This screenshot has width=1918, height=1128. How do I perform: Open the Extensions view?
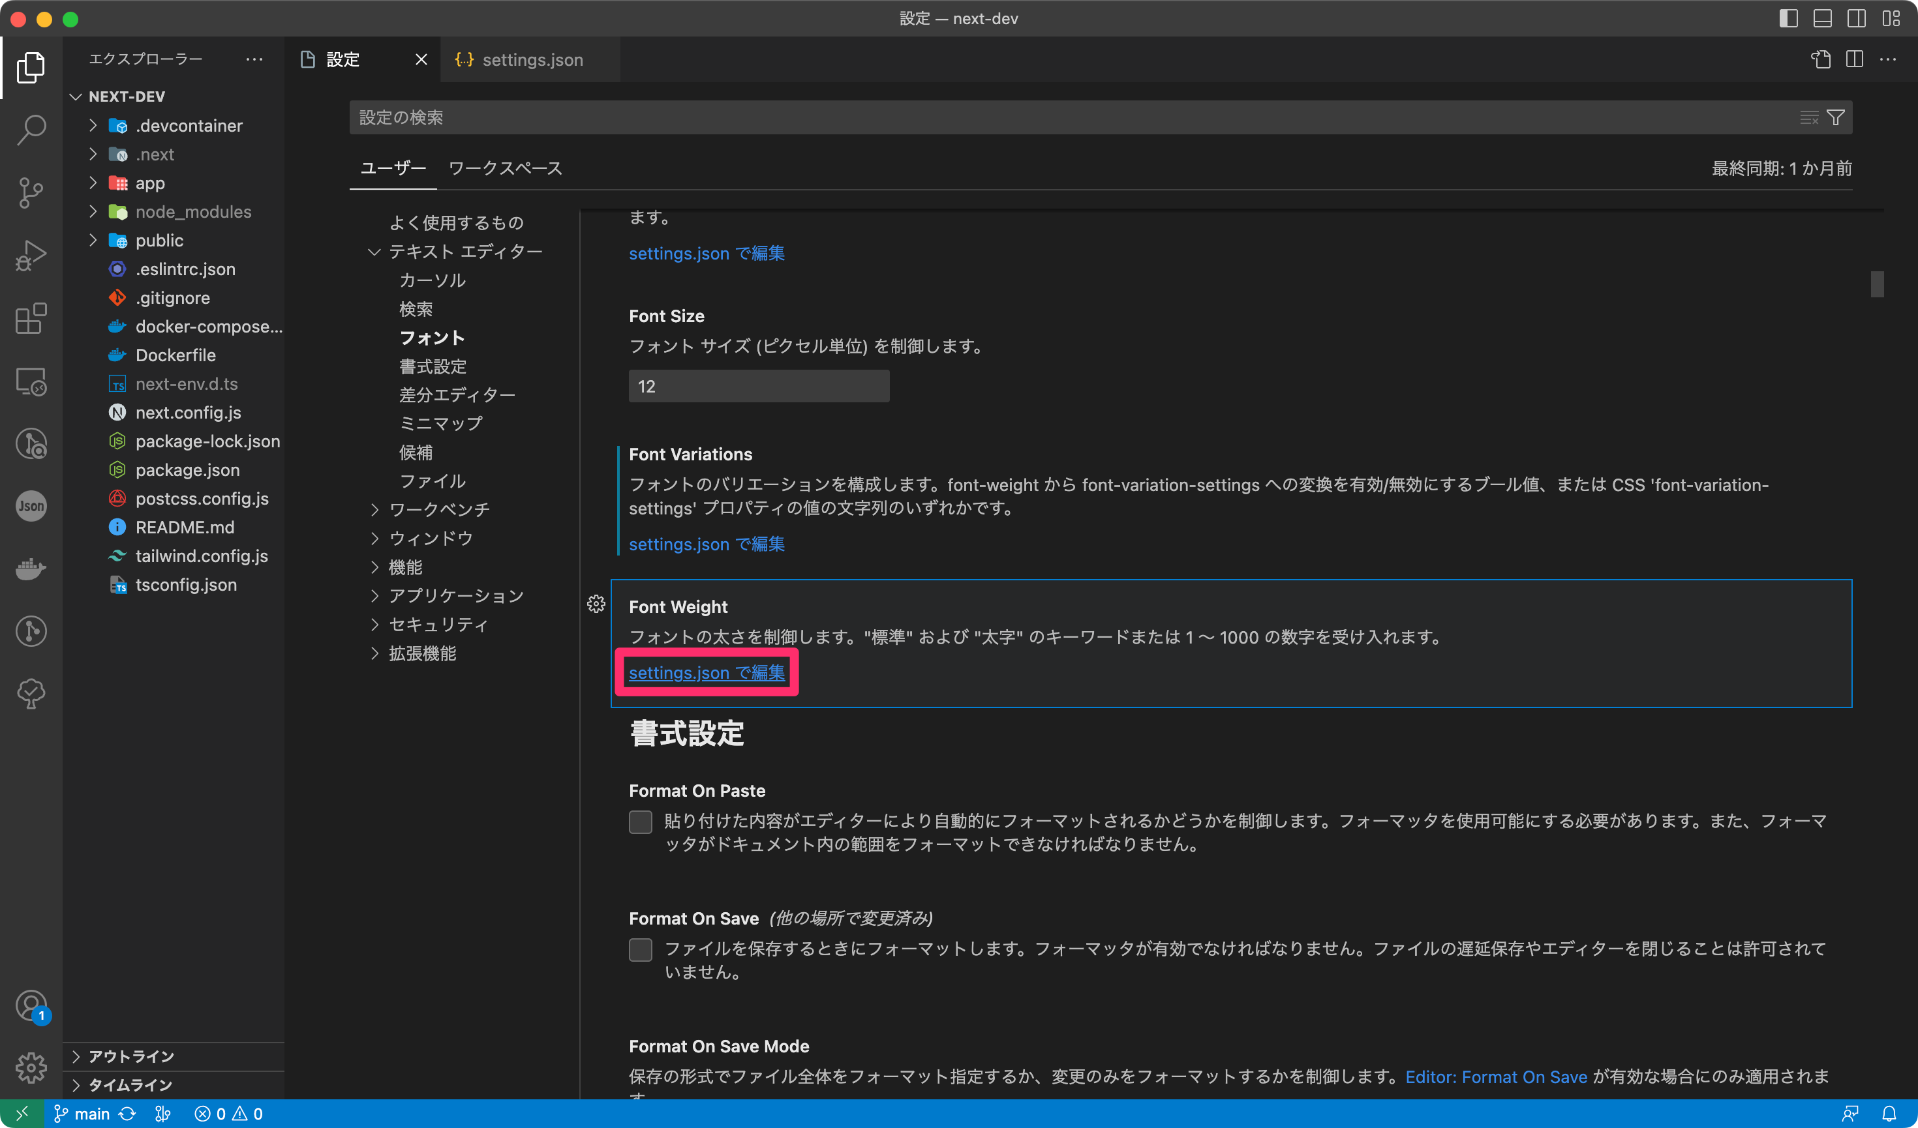click(31, 319)
